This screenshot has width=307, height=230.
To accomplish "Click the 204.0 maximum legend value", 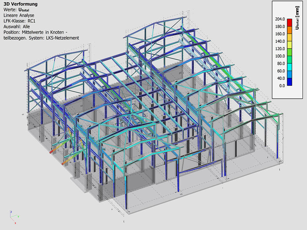I will tap(280, 19).
